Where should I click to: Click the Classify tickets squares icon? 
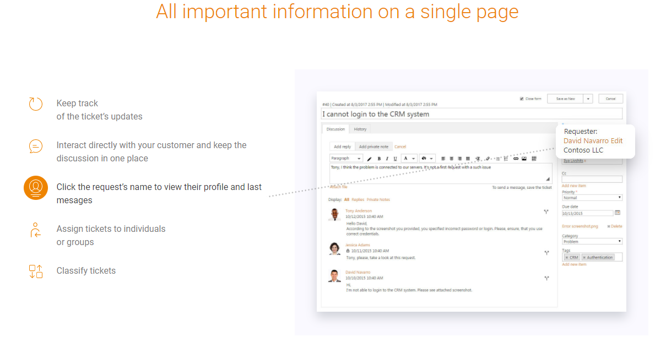[36, 272]
